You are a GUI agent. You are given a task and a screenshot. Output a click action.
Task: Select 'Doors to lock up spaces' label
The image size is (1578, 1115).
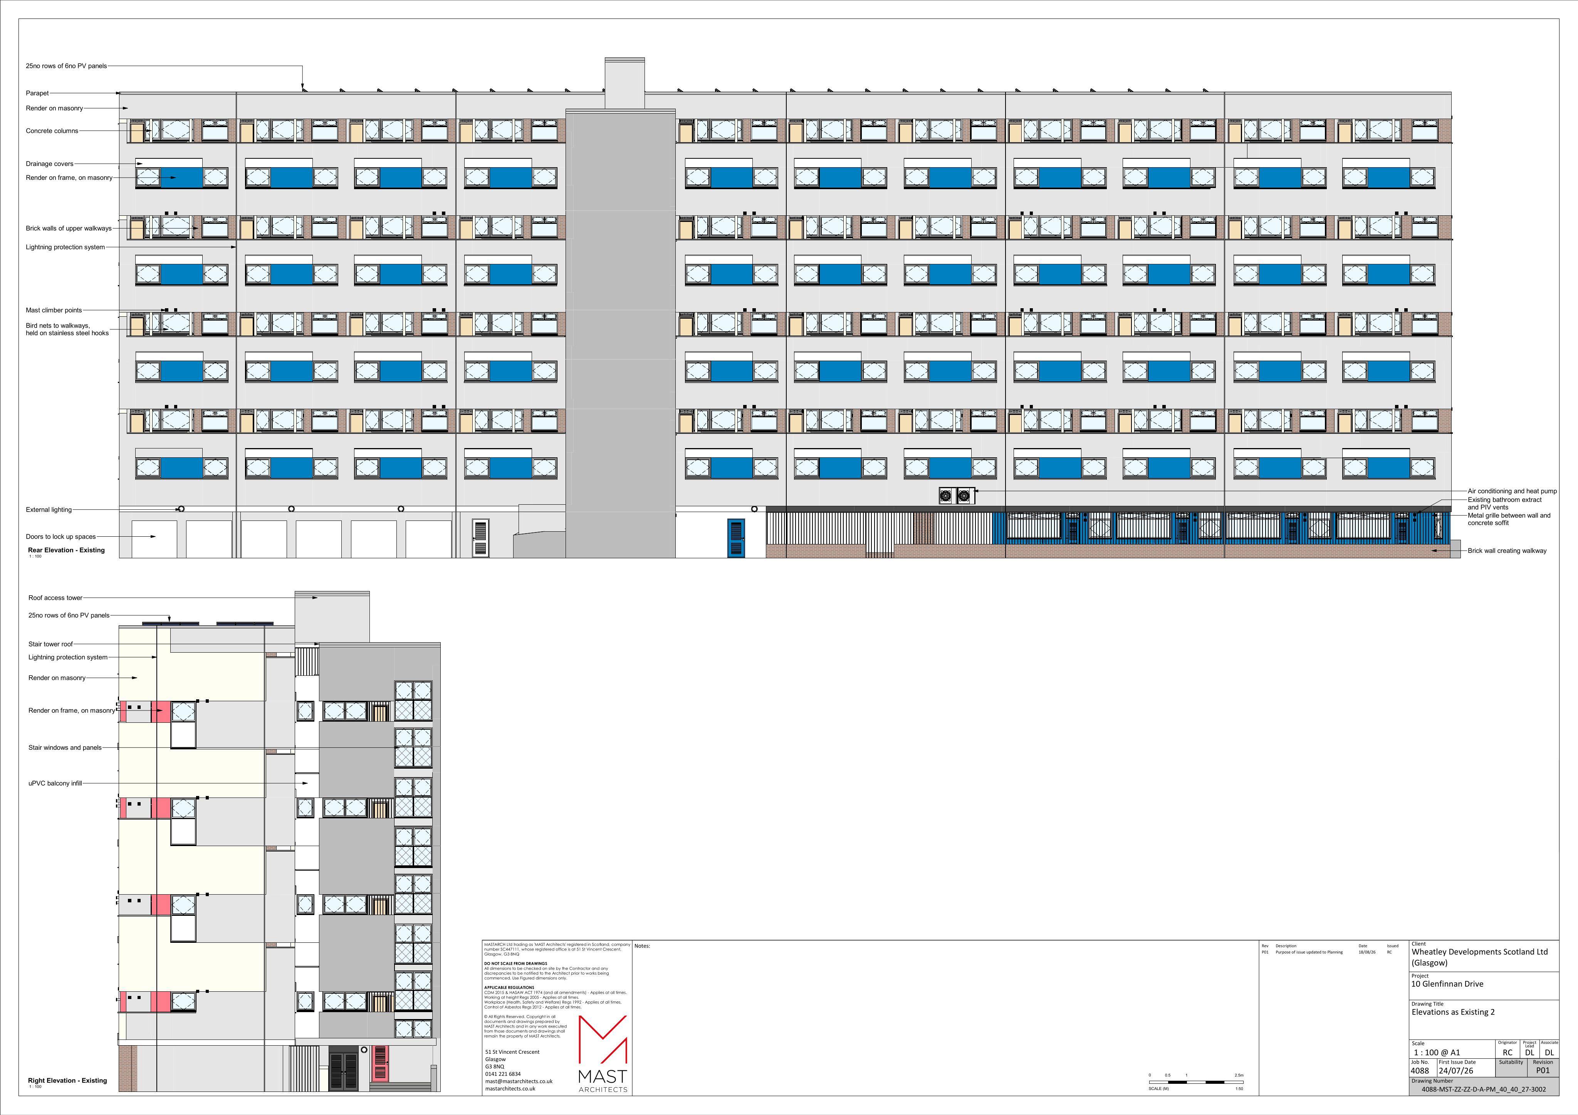click(x=60, y=536)
